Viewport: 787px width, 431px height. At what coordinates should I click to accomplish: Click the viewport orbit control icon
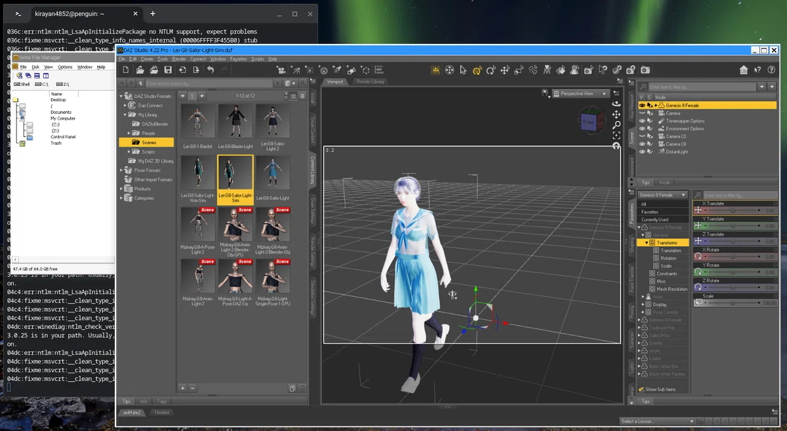pos(616,103)
